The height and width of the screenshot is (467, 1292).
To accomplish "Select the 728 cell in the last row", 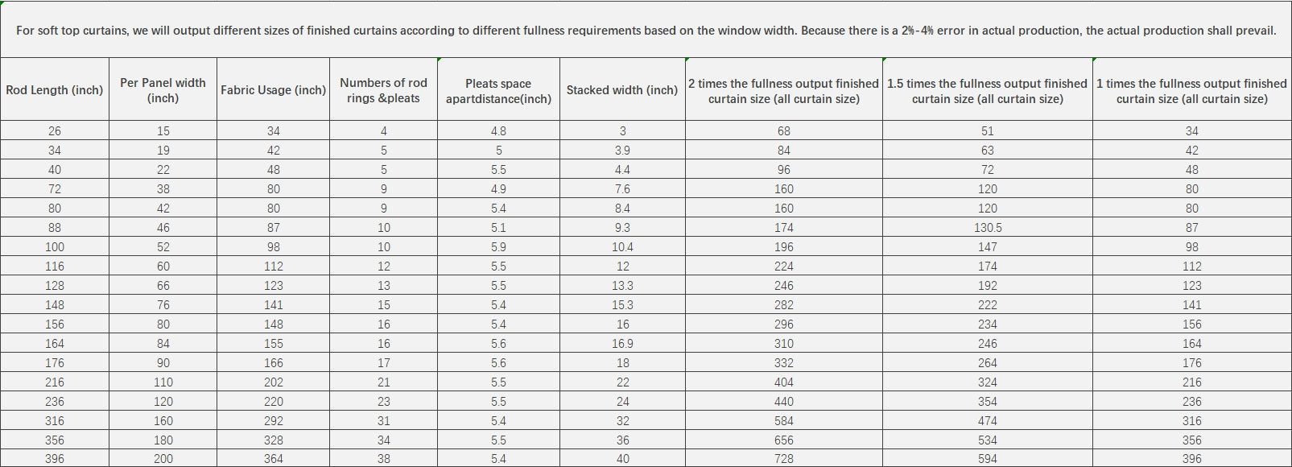I will pyautogui.click(x=784, y=458).
